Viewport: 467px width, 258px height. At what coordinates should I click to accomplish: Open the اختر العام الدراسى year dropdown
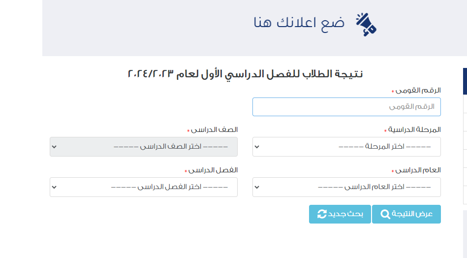(346, 187)
